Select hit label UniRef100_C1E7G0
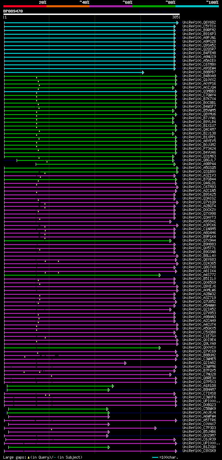This screenshot has width=222, height=460. pos(199,336)
